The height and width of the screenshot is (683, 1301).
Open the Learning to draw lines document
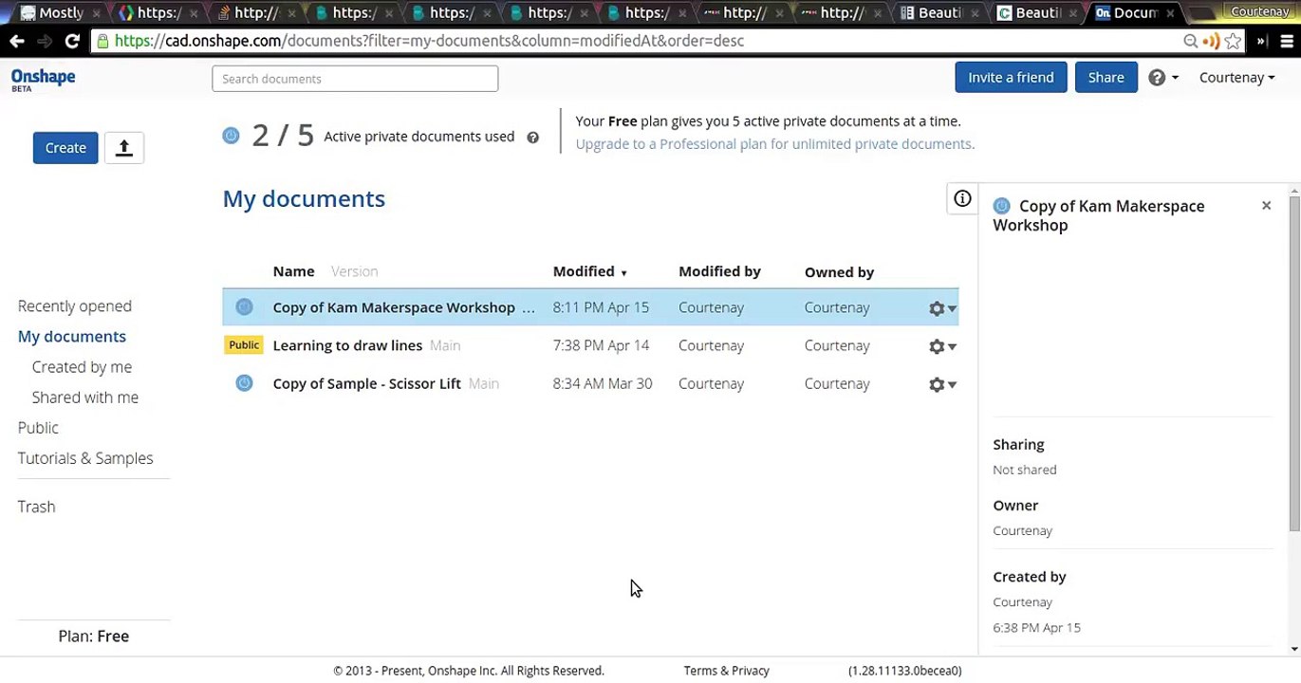click(x=347, y=345)
